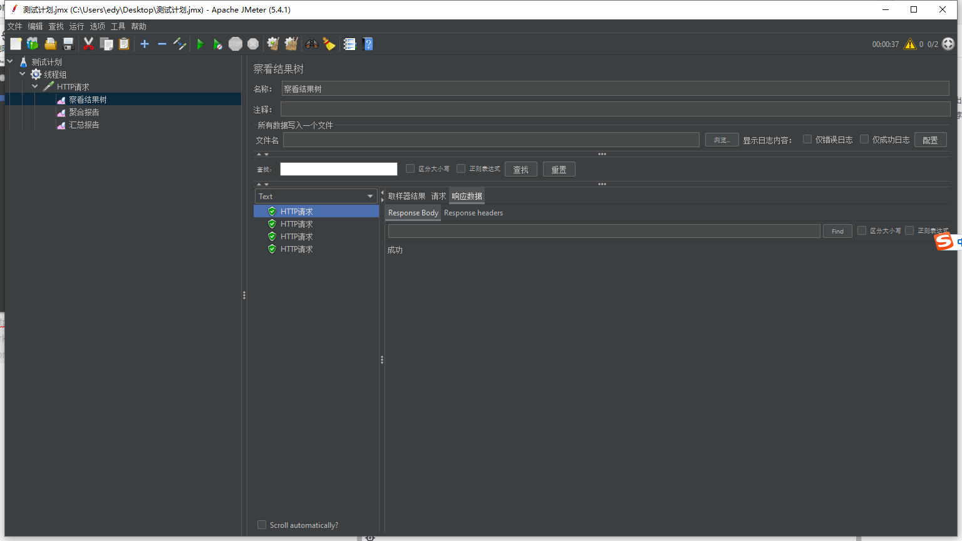Click the Help question mark icon
Viewport: 962px width, 541px height.
(x=368, y=44)
